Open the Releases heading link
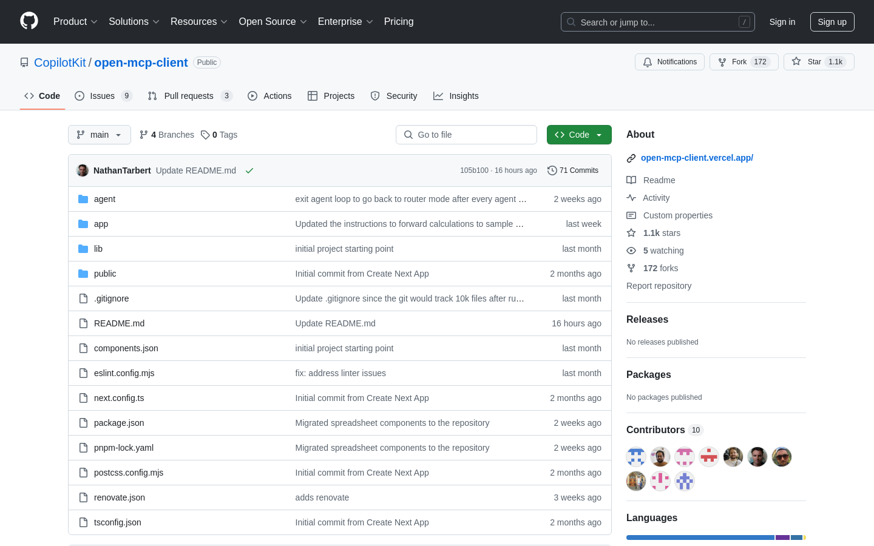This screenshot has width=874, height=546. [x=647, y=320]
